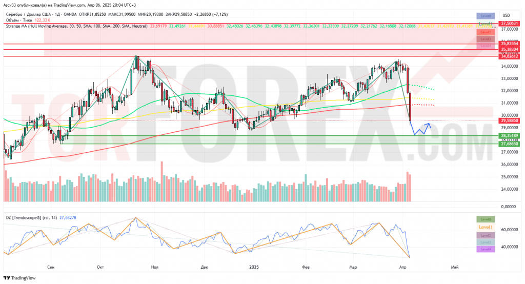Click the Level0 swatch in the top legend
Viewport: 525px width, 284px height.
pos(486,16)
